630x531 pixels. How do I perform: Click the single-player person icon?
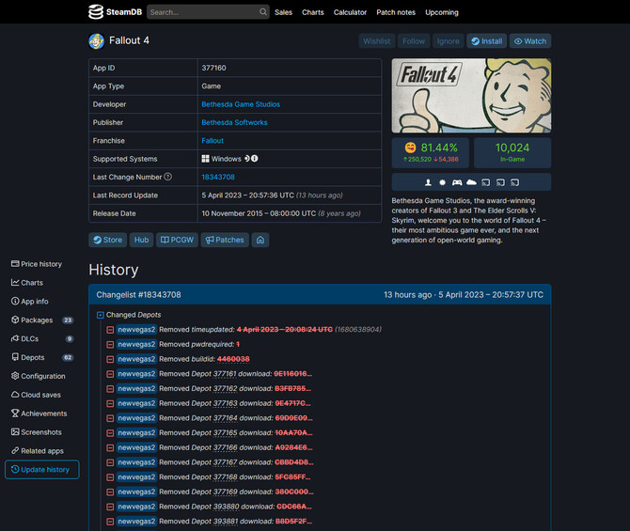[428, 182]
